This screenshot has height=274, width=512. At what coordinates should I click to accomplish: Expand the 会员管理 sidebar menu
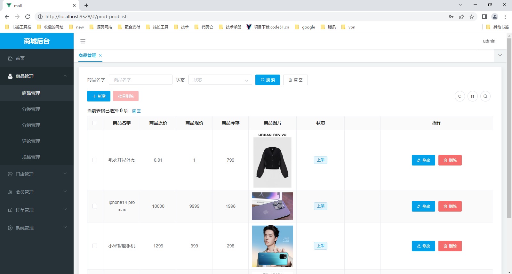65,192
